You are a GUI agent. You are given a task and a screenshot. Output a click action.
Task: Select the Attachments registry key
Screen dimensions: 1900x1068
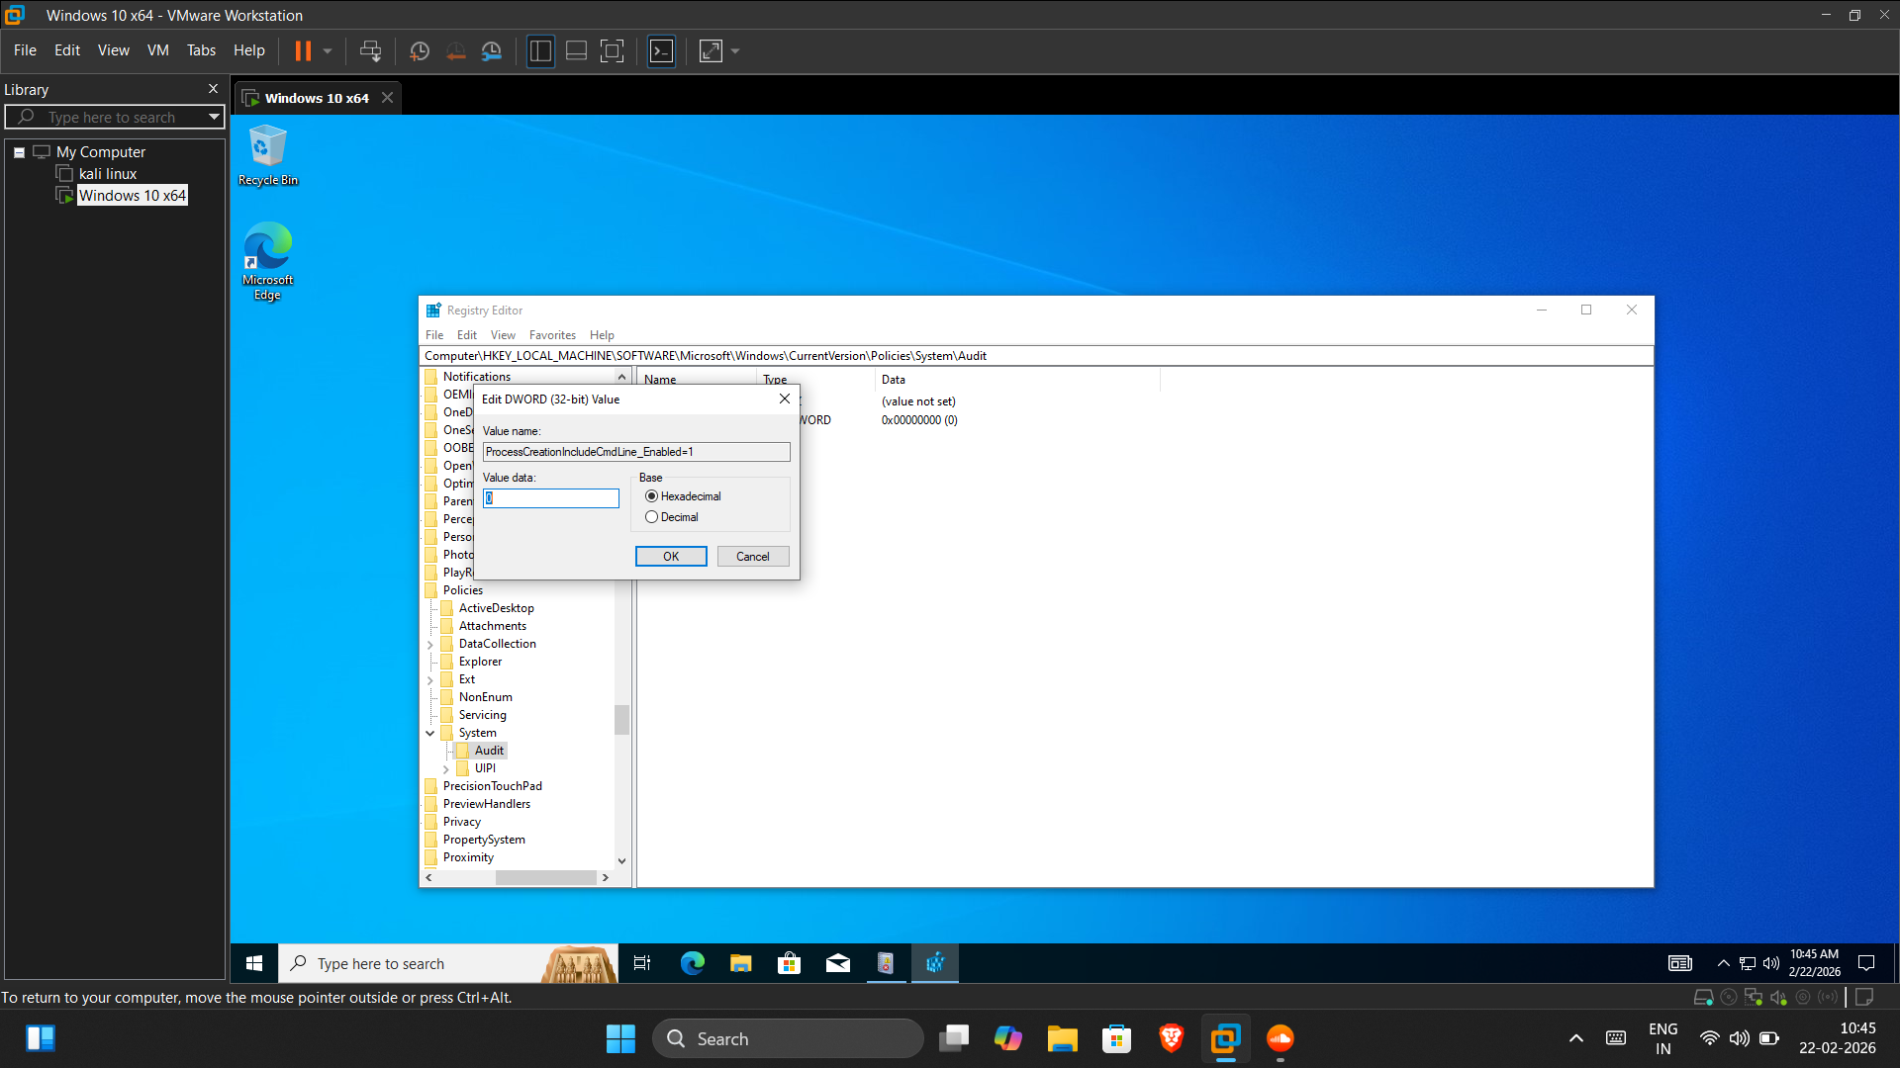click(x=493, y=626)
